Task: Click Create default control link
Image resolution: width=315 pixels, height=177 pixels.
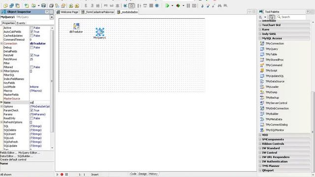Action: tap(13, 159)
